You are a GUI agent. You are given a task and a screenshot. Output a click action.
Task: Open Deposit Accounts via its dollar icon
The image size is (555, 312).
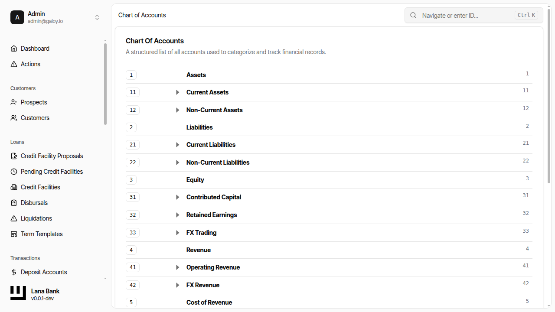click(x=13, y=272)
